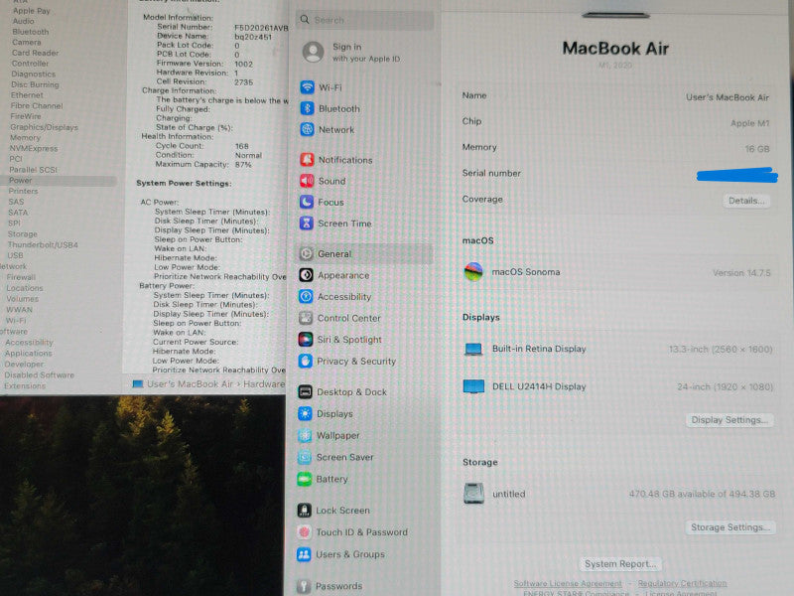The width and height of the screenshot is (794, 596).
Task: Click Cycle Count value 168
Action: coord(242,146)
